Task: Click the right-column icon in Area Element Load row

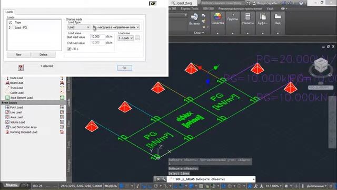Action: point(62,98)
